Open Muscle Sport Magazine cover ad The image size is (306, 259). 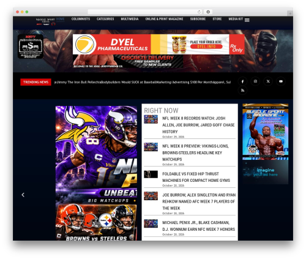pos(266,132)
